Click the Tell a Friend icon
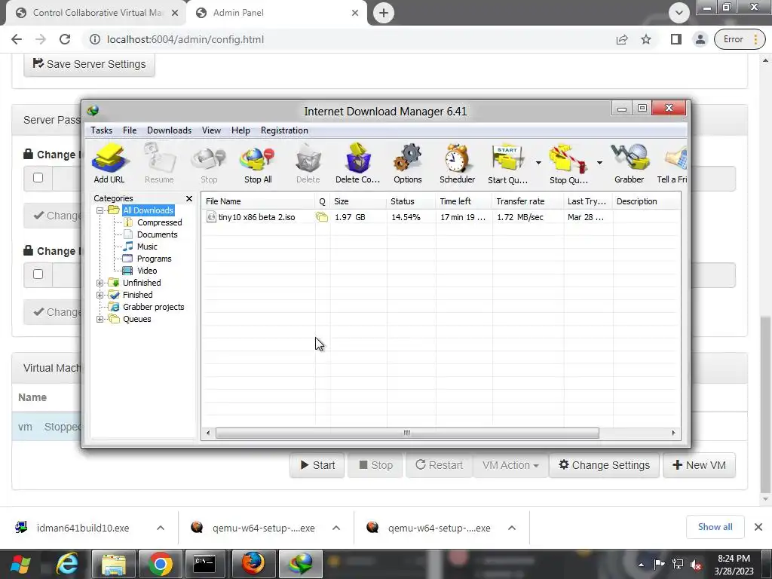The image size is (772, 579). (672, 164)
